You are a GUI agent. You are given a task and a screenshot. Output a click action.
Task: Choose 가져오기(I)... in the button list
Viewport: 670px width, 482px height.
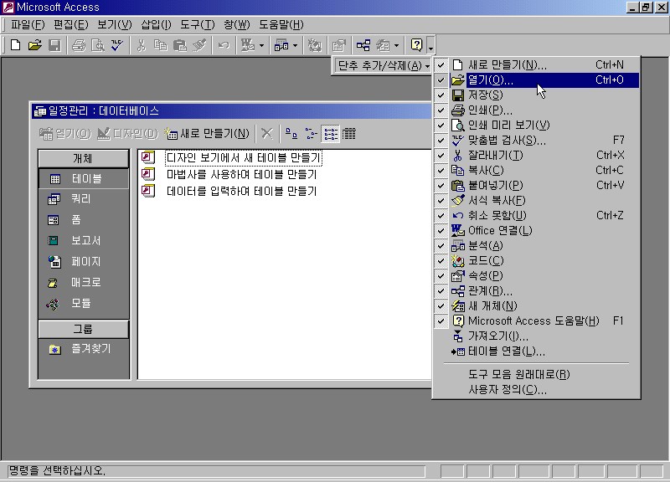click(x=537, y=336)
